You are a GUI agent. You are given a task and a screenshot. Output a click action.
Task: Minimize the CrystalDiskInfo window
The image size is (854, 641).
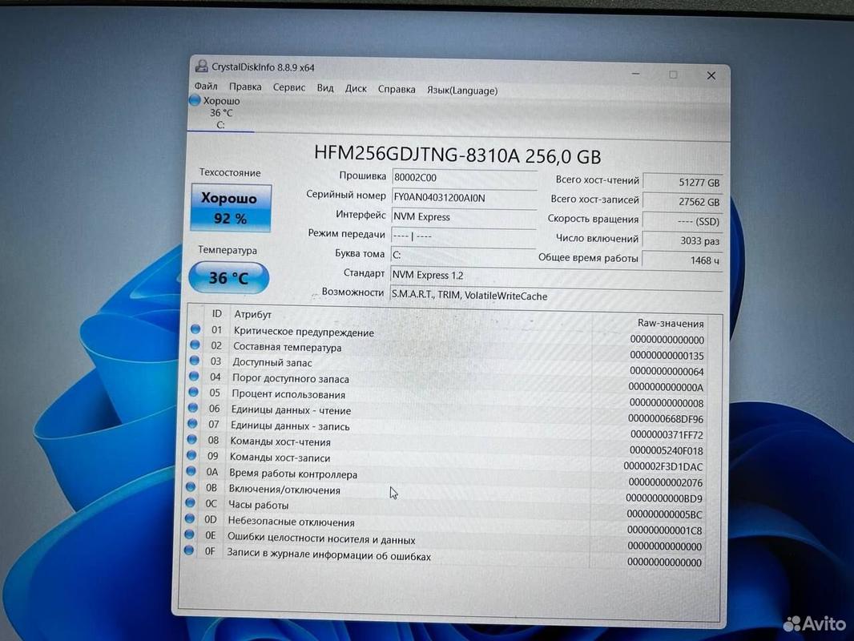coord(635,74)
